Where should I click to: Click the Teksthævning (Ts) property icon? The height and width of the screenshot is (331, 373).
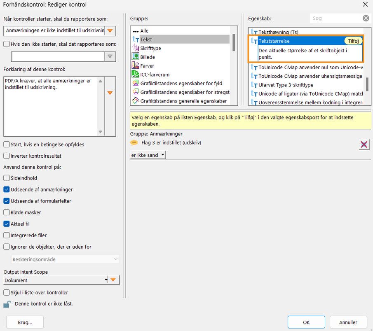[254, 32]
